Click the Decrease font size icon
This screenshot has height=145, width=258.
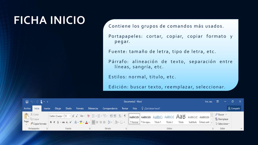(x=77, y=116)
